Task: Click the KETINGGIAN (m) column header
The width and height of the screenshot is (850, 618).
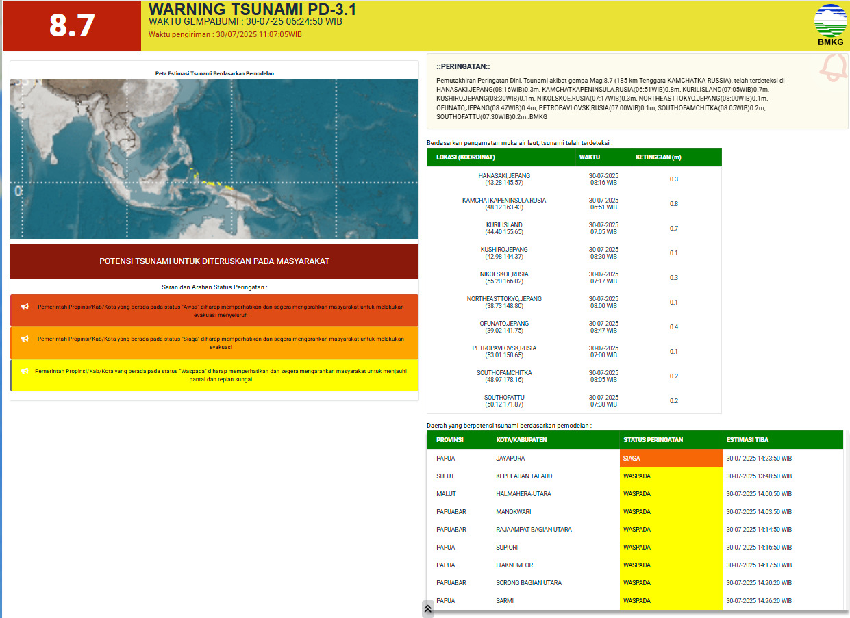Action: coord(658,157)
